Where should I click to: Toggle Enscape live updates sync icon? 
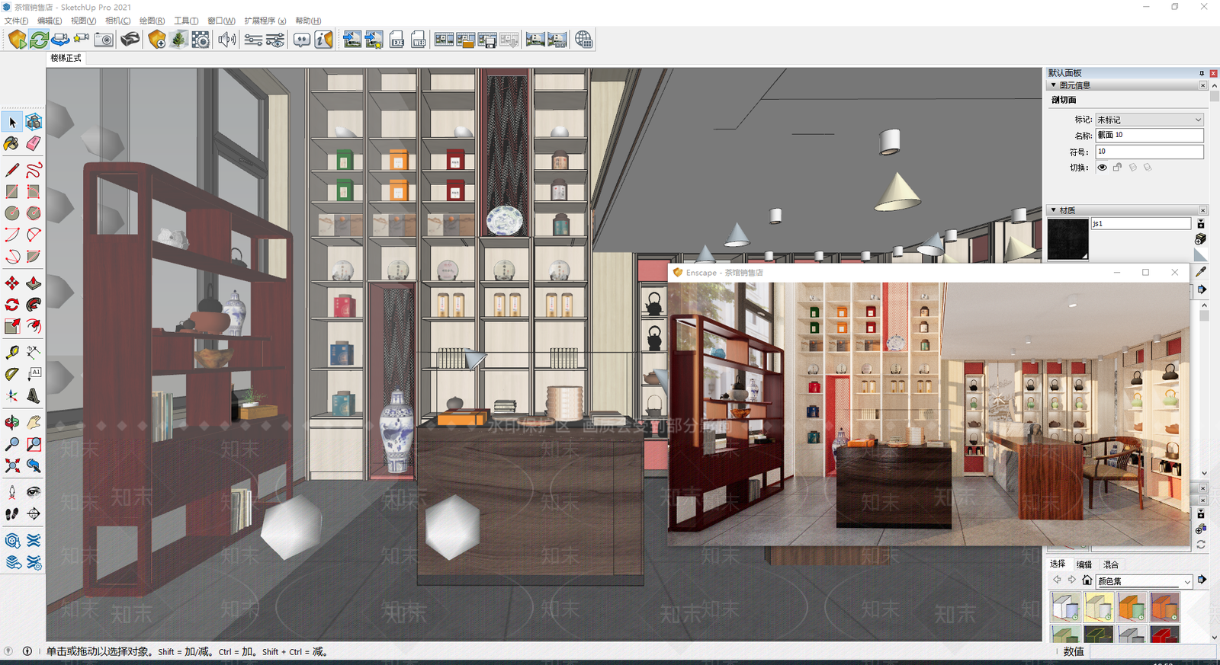(39, 40)
